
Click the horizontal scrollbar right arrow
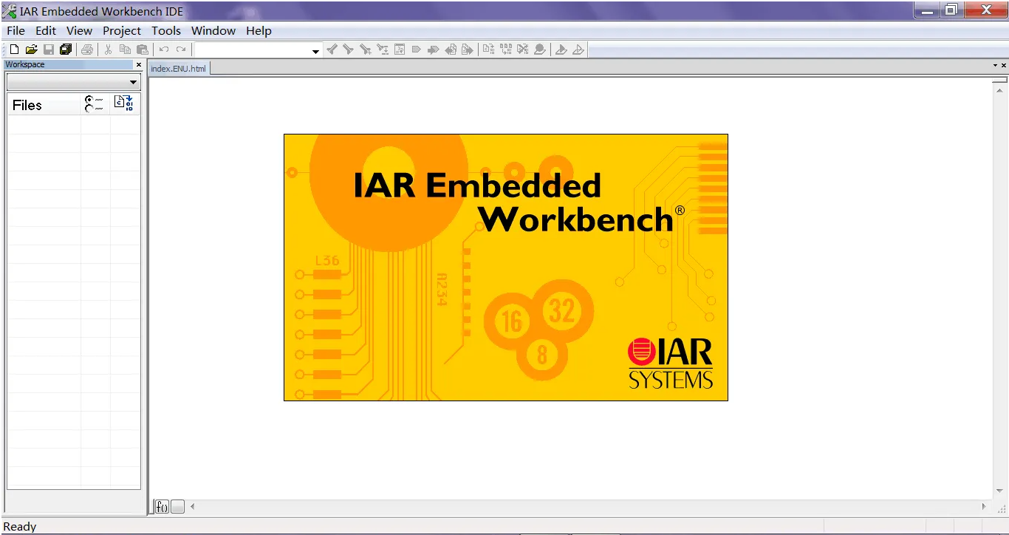click(x=984, y=506)
